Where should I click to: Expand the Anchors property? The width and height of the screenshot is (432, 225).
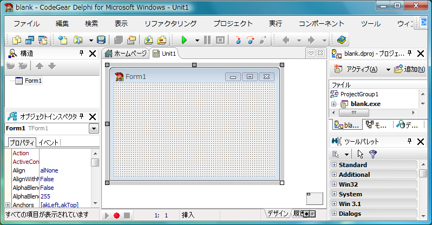(8, 204)
